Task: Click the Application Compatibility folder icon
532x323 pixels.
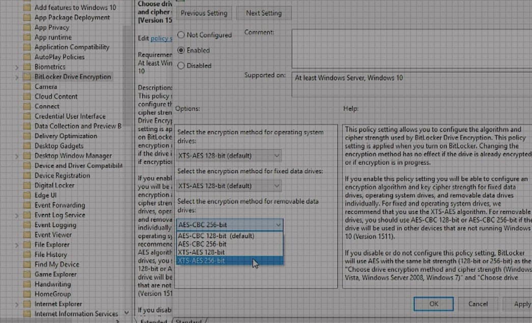Action: 27,47
